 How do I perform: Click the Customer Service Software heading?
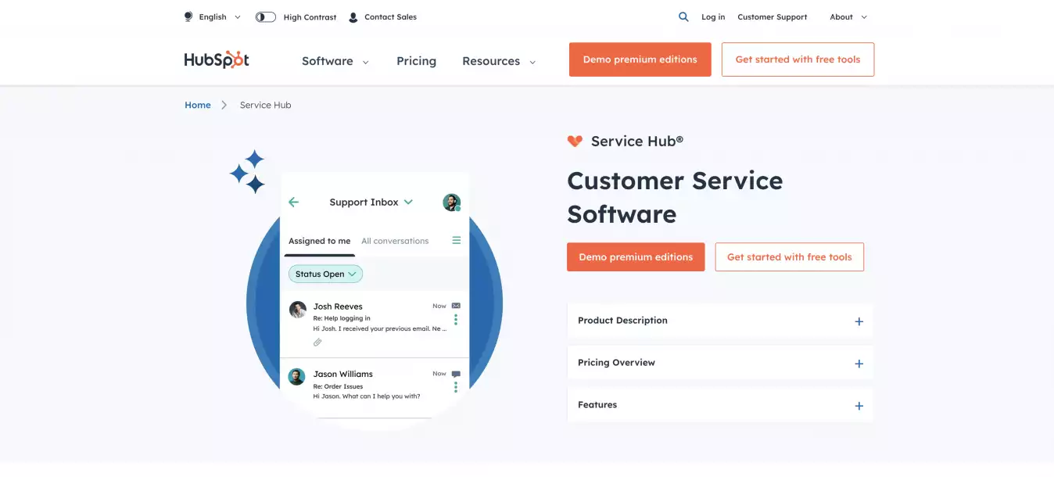tap(675, 197)
